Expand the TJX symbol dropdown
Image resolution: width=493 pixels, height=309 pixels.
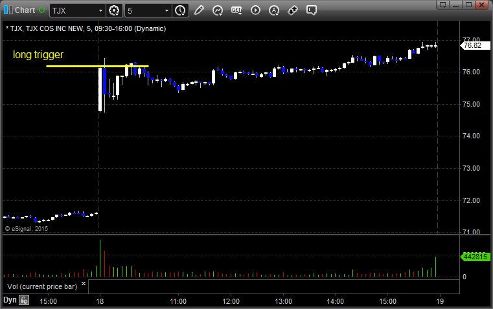(100, 10)
